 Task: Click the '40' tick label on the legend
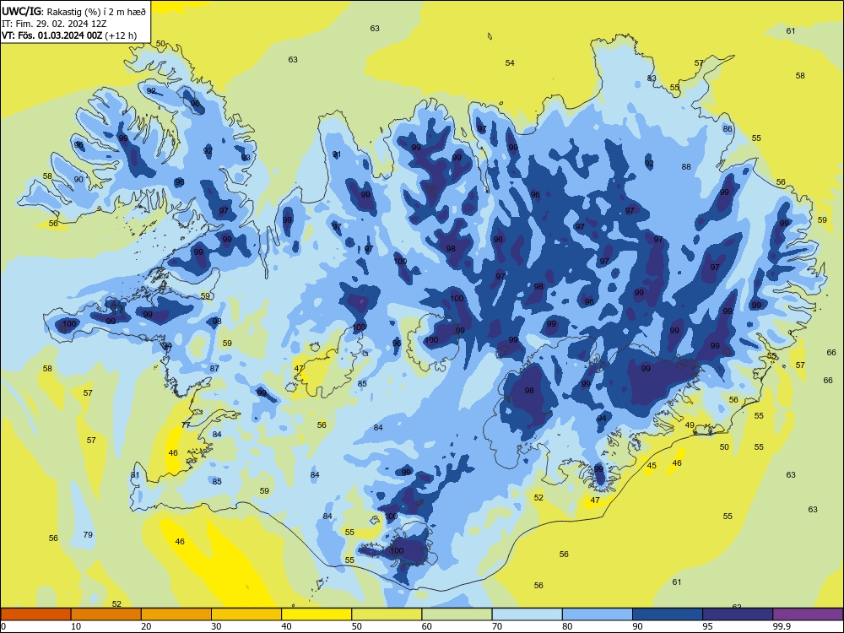coord(286,626)
